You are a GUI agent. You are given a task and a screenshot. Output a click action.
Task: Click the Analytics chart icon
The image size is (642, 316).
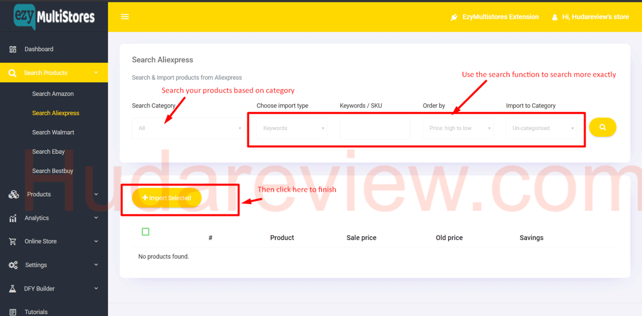[12, 218]
